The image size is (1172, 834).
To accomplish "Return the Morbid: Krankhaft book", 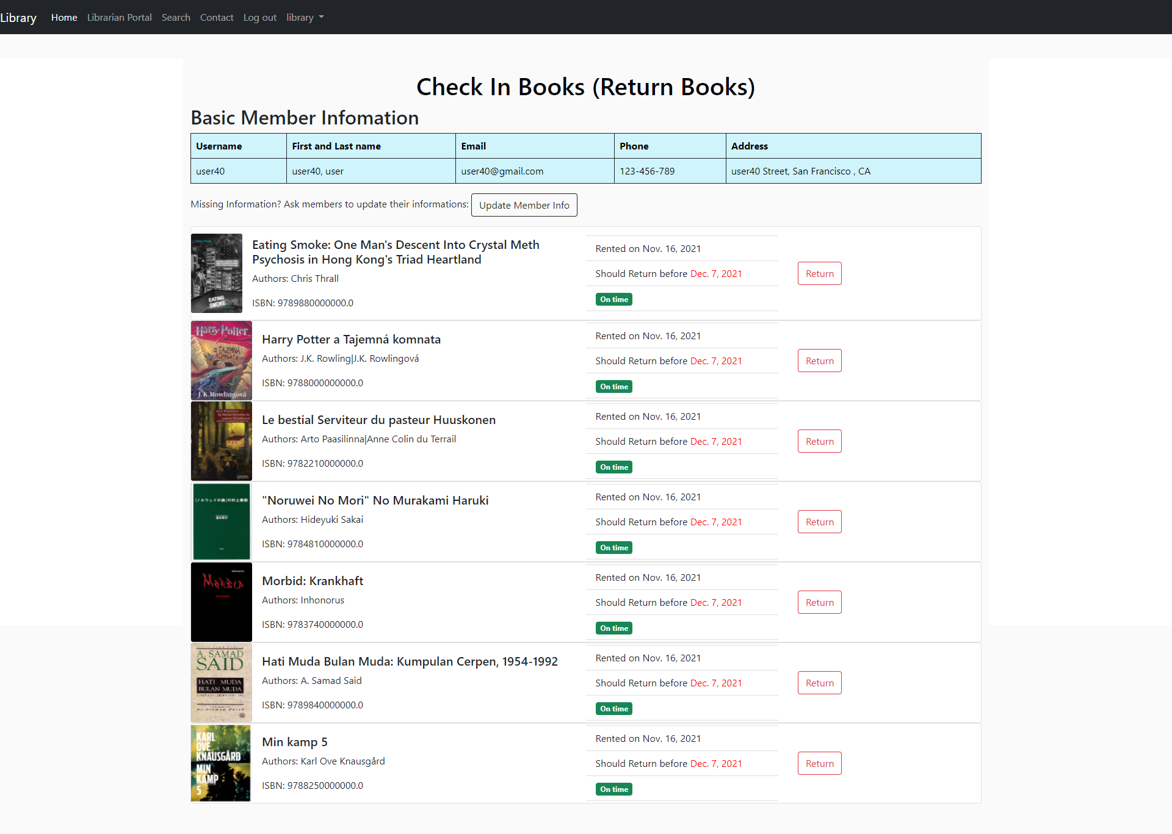I will 819,602.
